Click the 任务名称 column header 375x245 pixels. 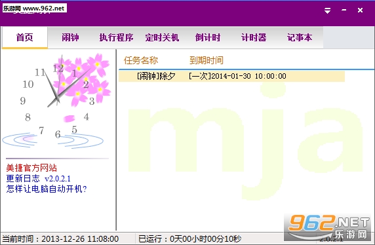coord(141,60)
